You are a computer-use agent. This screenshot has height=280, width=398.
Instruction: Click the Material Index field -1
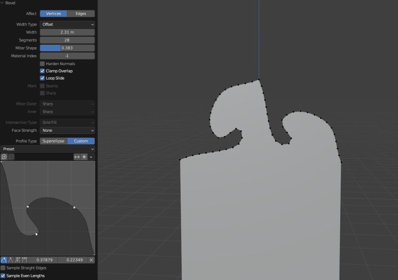67,56
